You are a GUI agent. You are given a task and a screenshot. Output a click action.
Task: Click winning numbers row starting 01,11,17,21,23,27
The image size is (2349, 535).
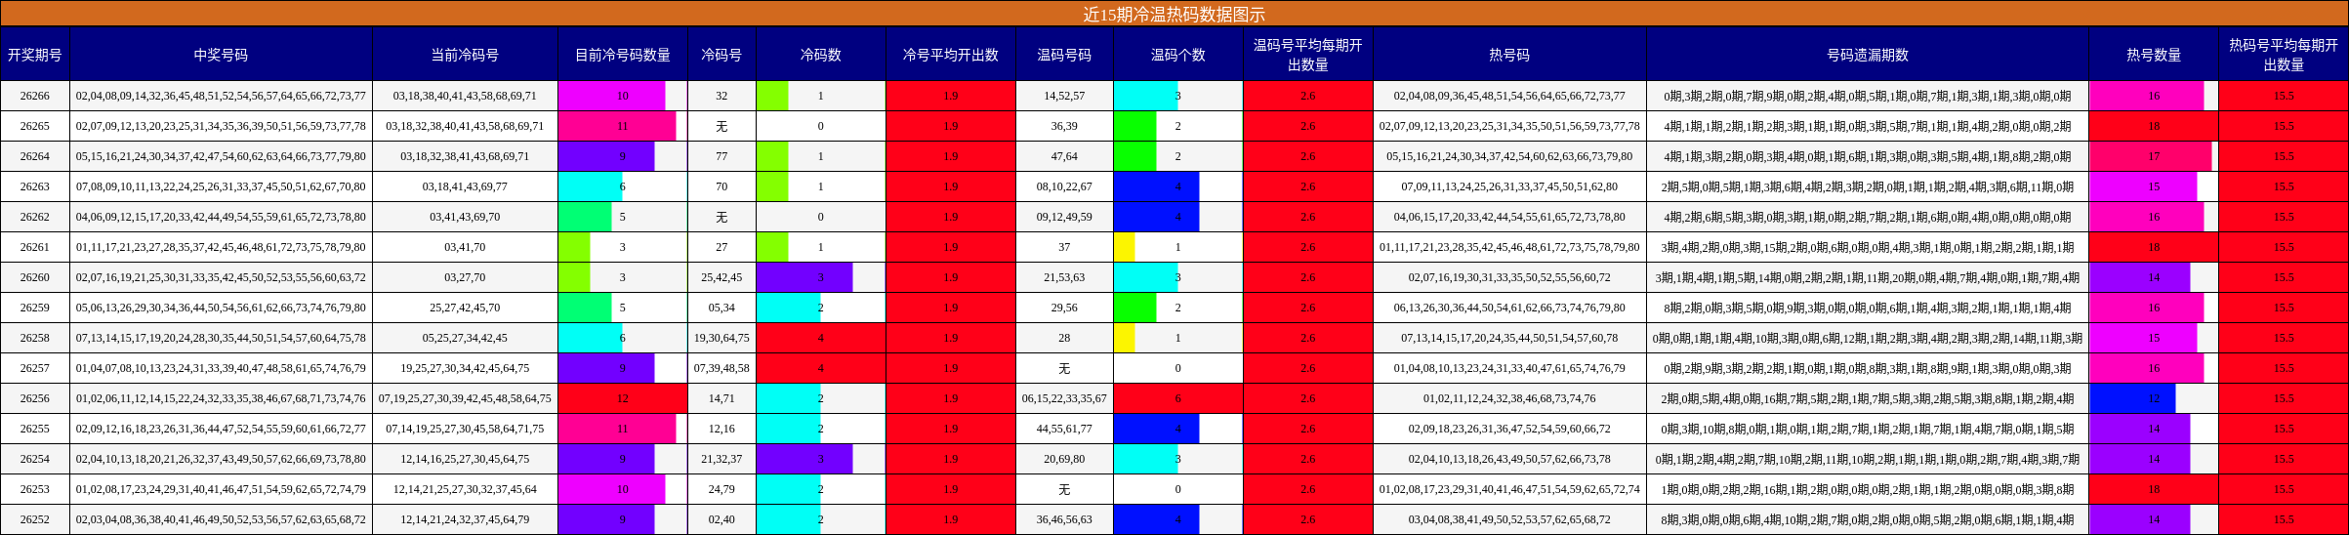[x=221, y=247]
